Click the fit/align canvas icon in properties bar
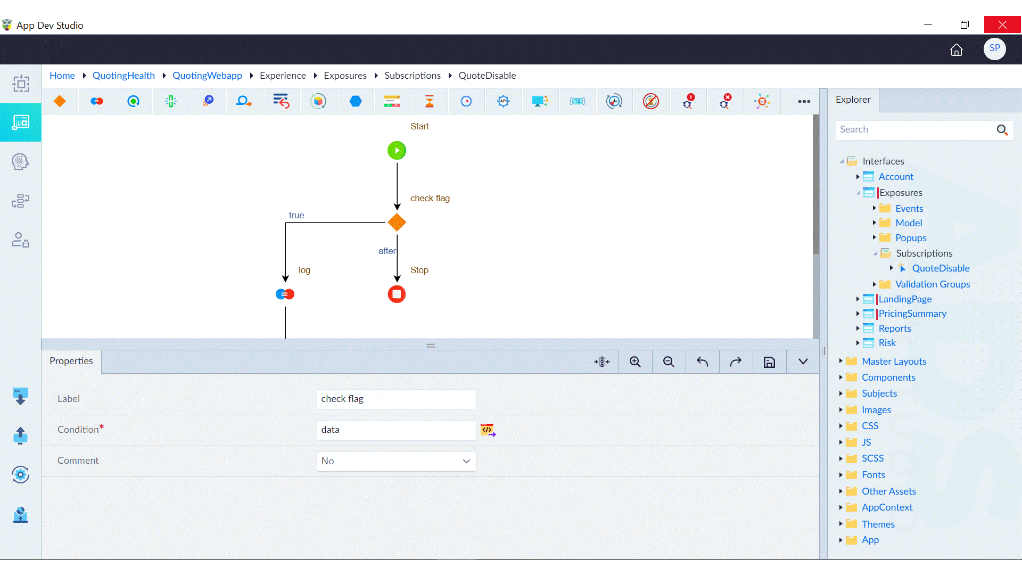Viewport: 1022px width, 575px height. tap(602, 362)
